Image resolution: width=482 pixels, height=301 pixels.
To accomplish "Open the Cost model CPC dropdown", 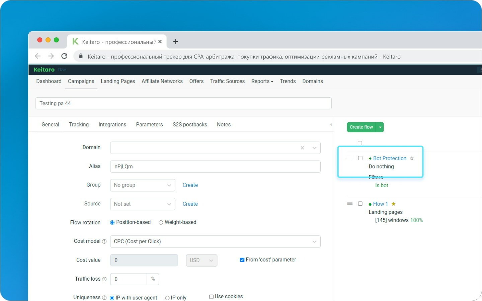I will point(215,241).
